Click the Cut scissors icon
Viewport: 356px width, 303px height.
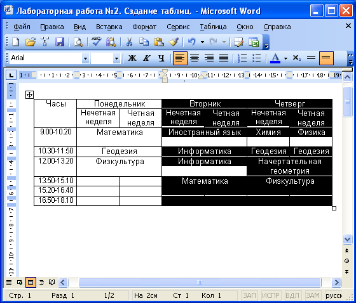pyautogui.click(x=129, y=42)
